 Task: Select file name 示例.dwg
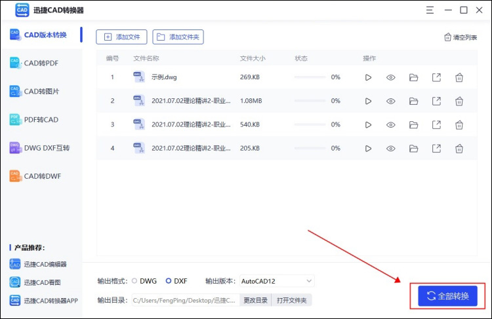164,77
